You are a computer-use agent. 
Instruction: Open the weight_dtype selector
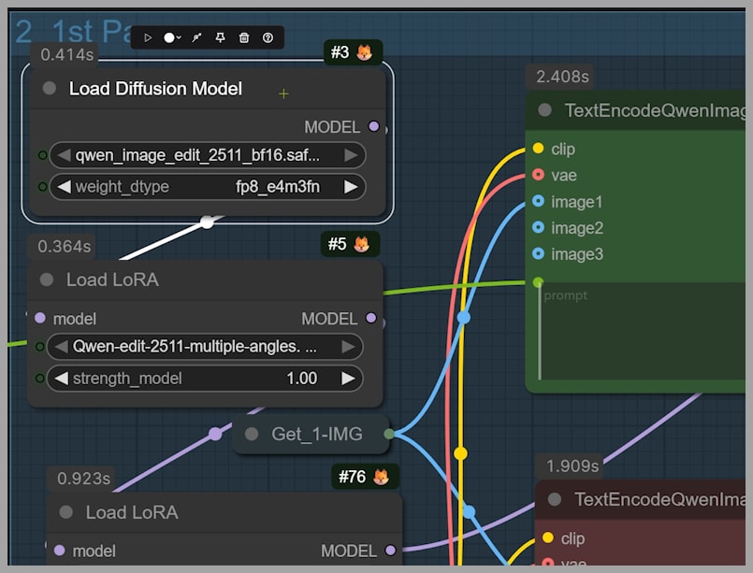(x=207, y=187)
